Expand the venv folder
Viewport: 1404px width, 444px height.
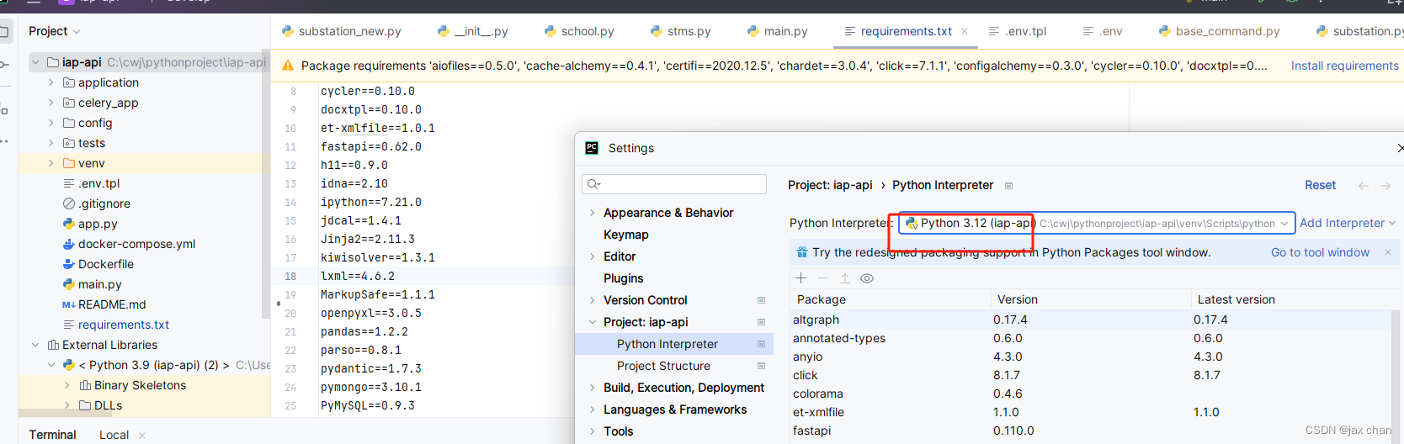51,163
